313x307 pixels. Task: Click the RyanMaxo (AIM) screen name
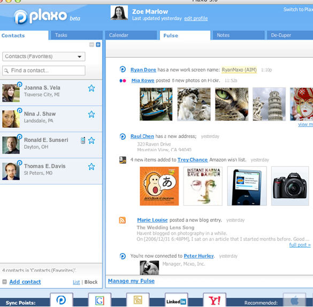click(239, 70)
